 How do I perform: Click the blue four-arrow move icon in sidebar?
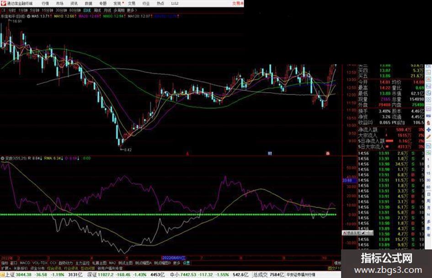click(428, 130)
